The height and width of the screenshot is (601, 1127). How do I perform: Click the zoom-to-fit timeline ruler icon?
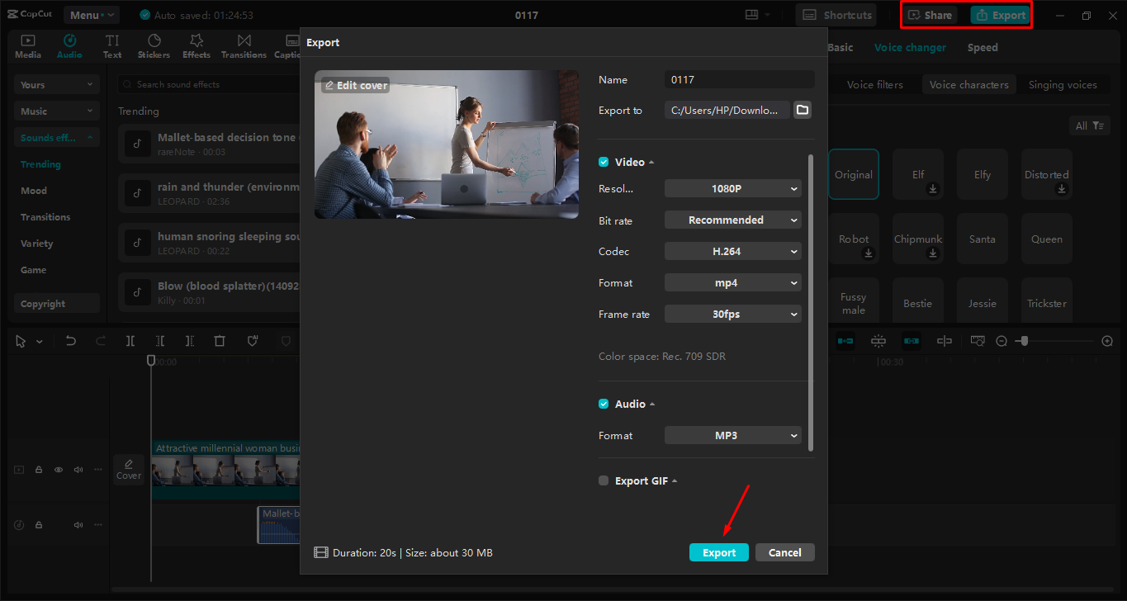(x=978, y=341)
